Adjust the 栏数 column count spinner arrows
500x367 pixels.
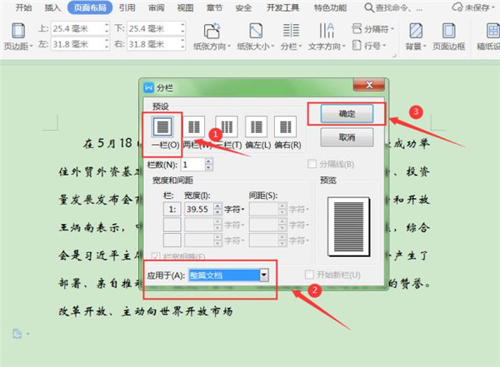click(208, 165)
